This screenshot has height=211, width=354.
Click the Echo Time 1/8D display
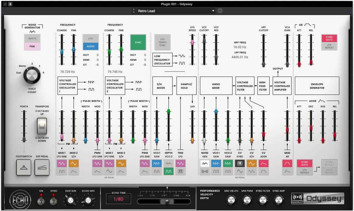coord(118,199)
